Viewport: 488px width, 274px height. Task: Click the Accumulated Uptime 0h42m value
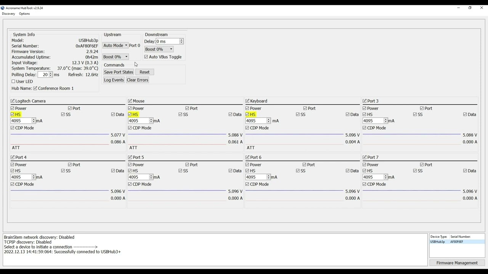[x=91, y=57]
